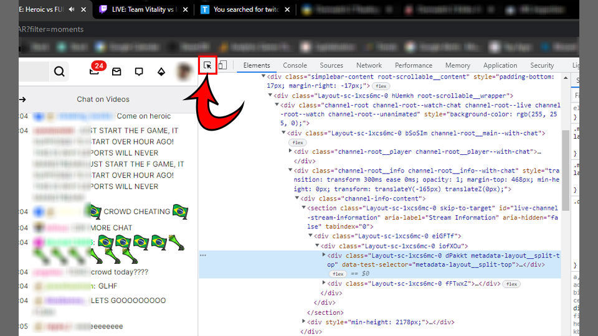Focus the Twitch search input field
Image resolution: width=598 pixels, height=336 pixels.
pos(34,71)
